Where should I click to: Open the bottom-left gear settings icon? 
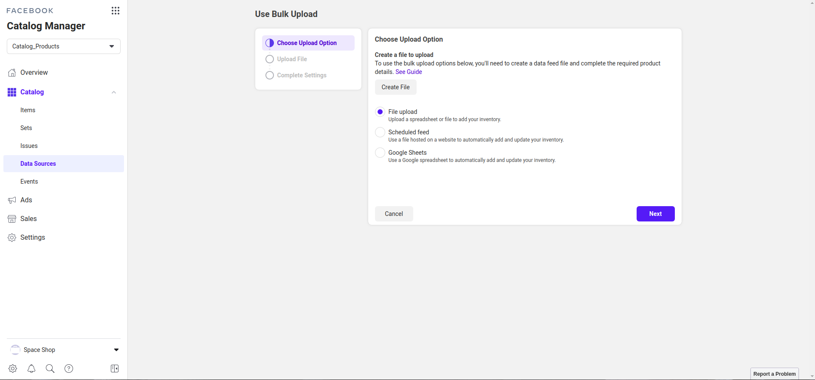[13, 369]
